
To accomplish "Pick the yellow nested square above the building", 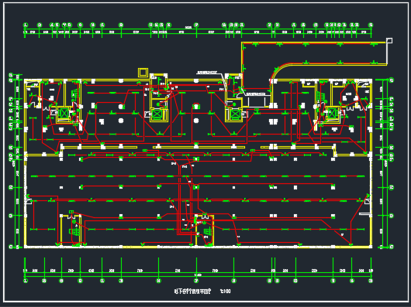I will point(143,73).
